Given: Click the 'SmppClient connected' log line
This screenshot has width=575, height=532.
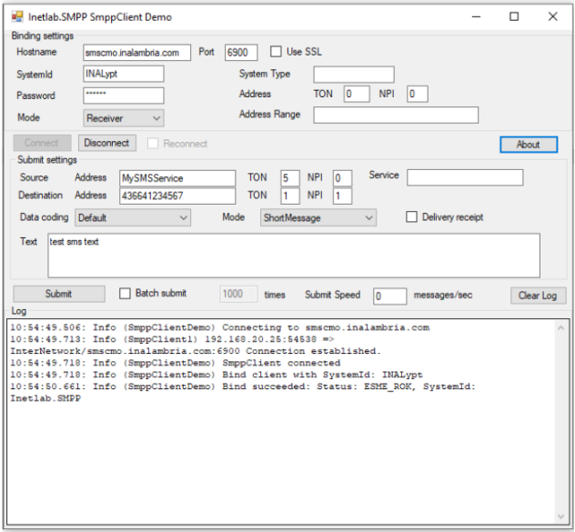Looking at the screenshot, I should click(x=176, y=363).
